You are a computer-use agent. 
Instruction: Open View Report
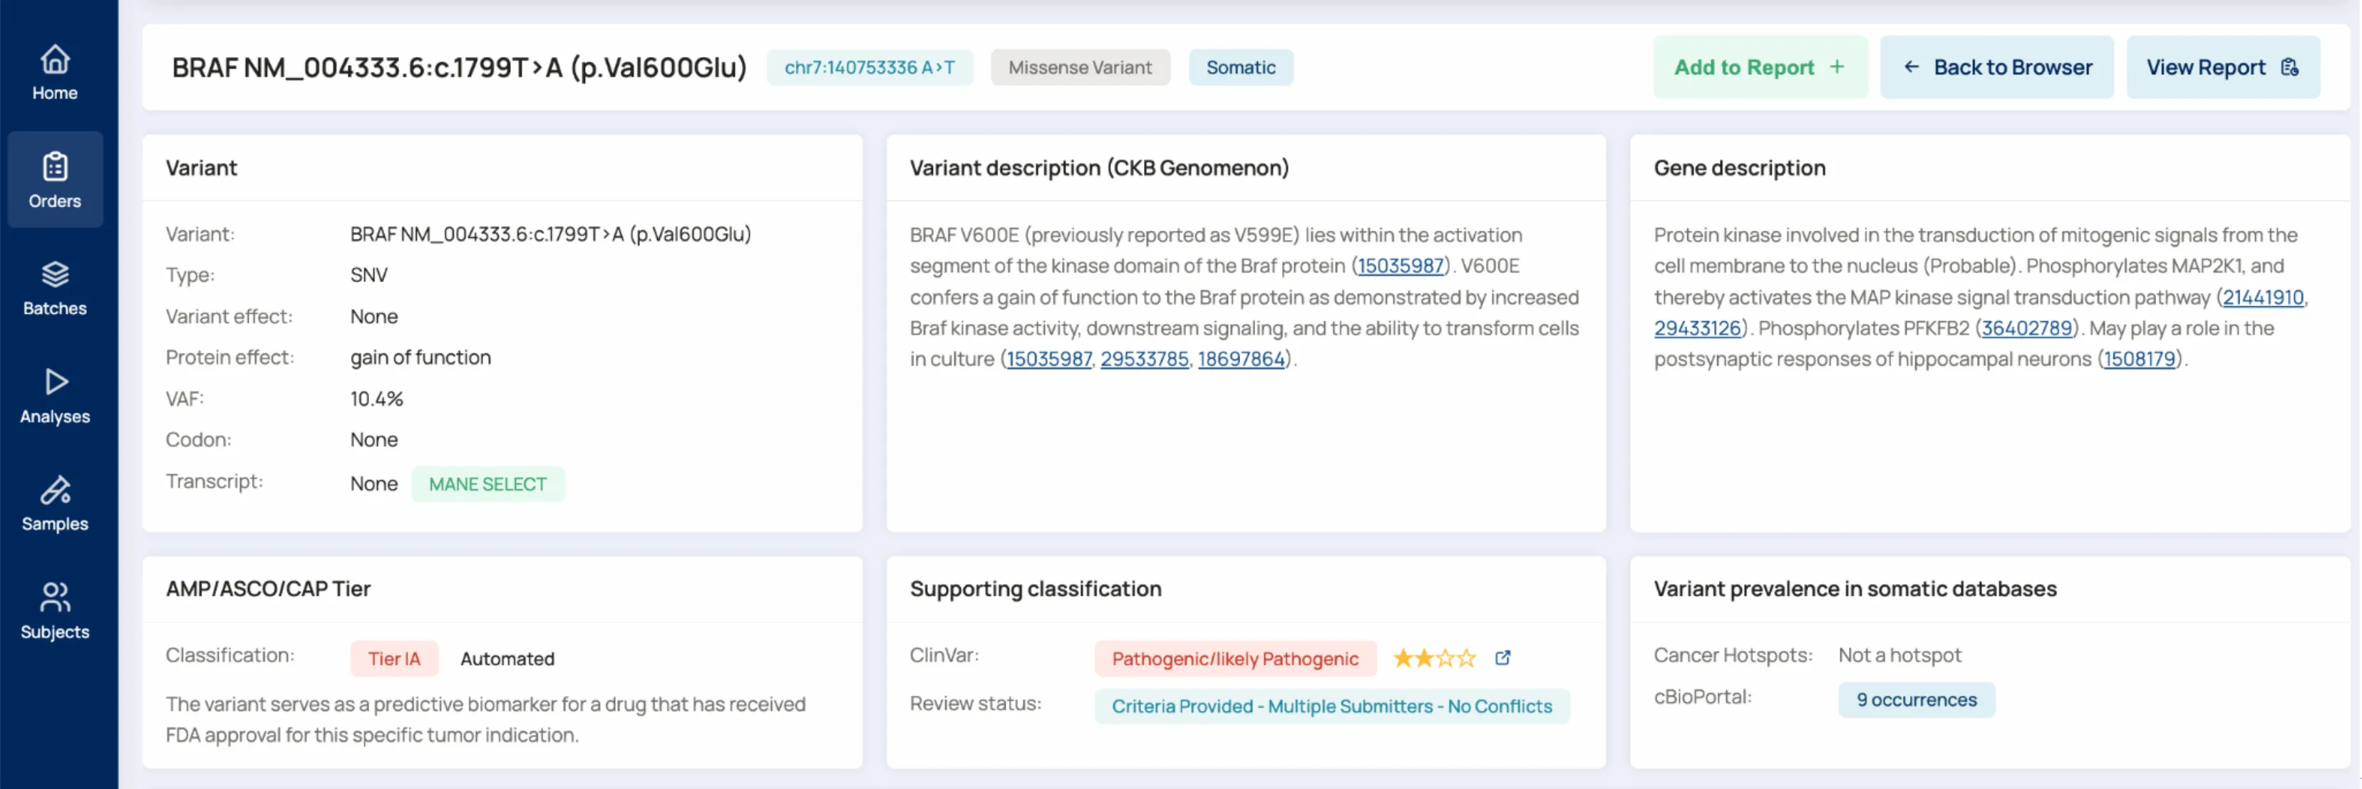pyautogui.click(x=2222, y=67)
